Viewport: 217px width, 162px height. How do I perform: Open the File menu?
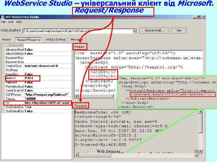[3, 22]
